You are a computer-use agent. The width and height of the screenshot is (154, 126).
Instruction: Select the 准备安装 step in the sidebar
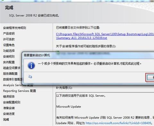pos(9,108)
